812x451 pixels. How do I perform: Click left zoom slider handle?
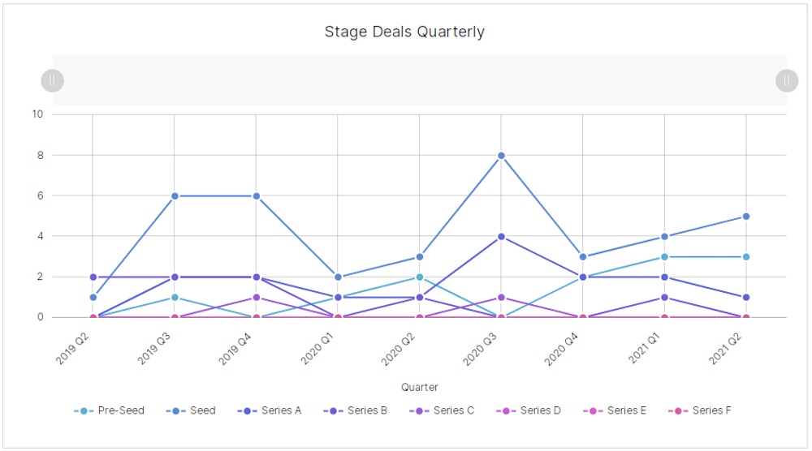click(52, 80)
